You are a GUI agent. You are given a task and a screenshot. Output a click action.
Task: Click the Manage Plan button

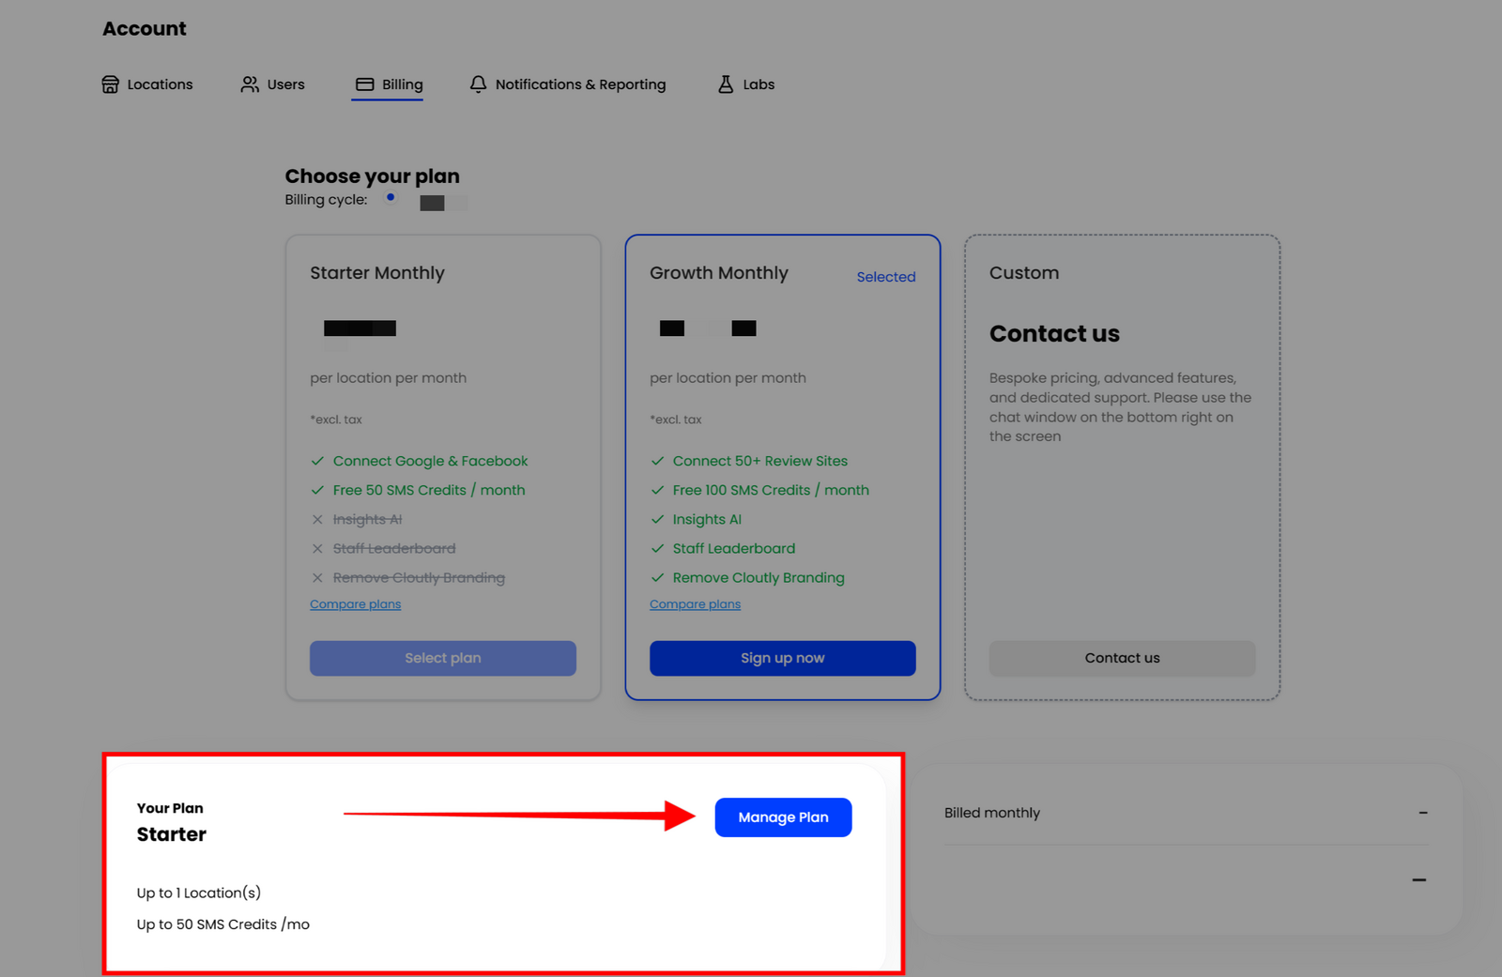click(x=783, y=817)
